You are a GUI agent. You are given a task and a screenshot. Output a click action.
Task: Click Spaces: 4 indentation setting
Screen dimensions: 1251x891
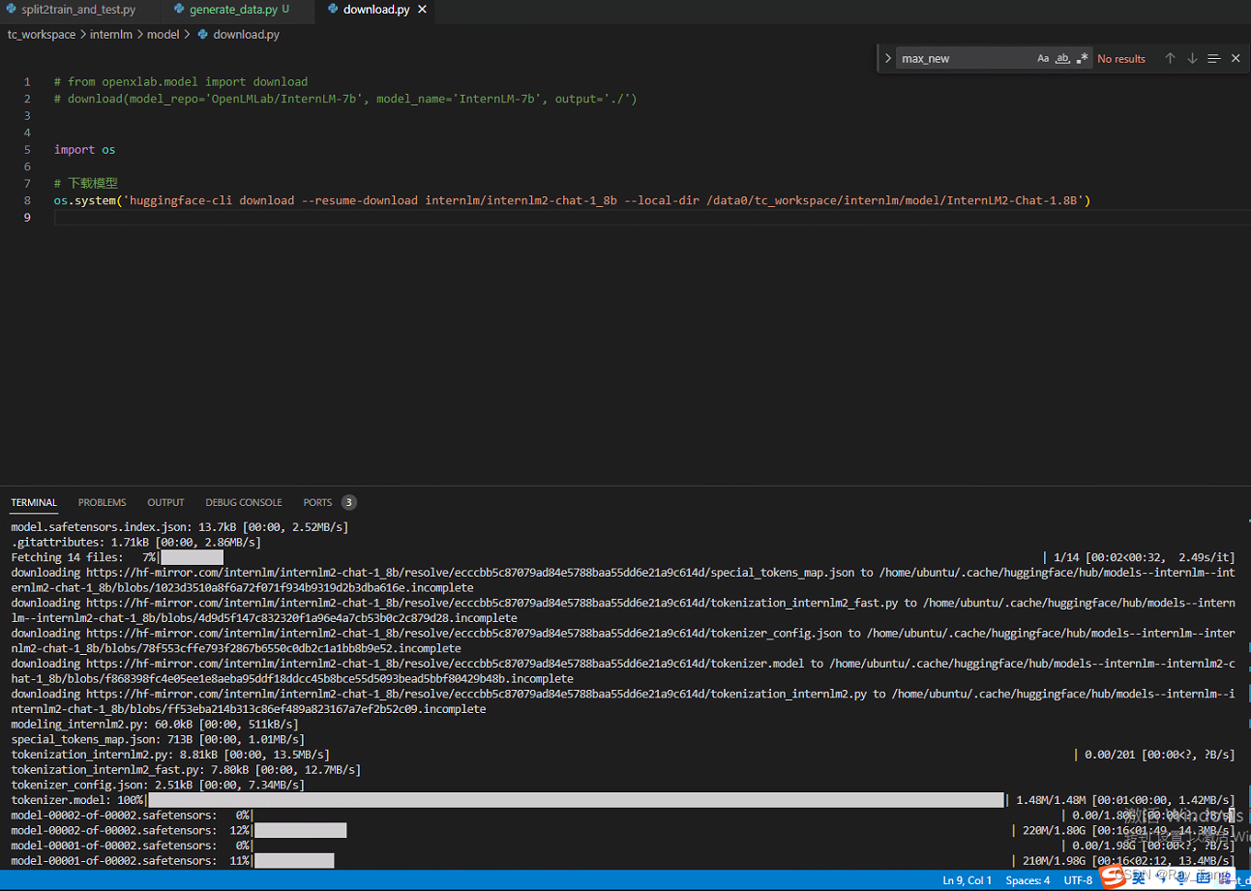point(1028,880)
